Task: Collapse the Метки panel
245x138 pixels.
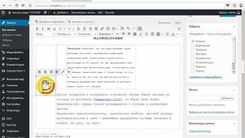Action: click(234, 90)
